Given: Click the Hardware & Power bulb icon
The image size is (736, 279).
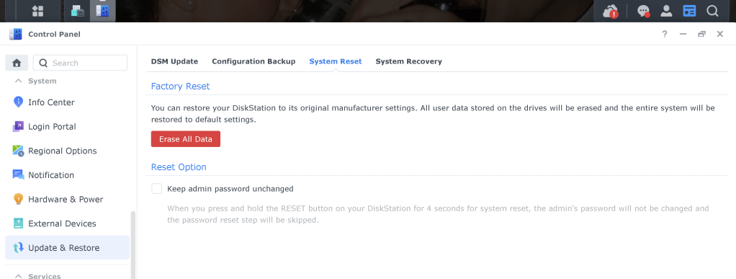Looking at the screenshot, I should (x=18, y=199).
